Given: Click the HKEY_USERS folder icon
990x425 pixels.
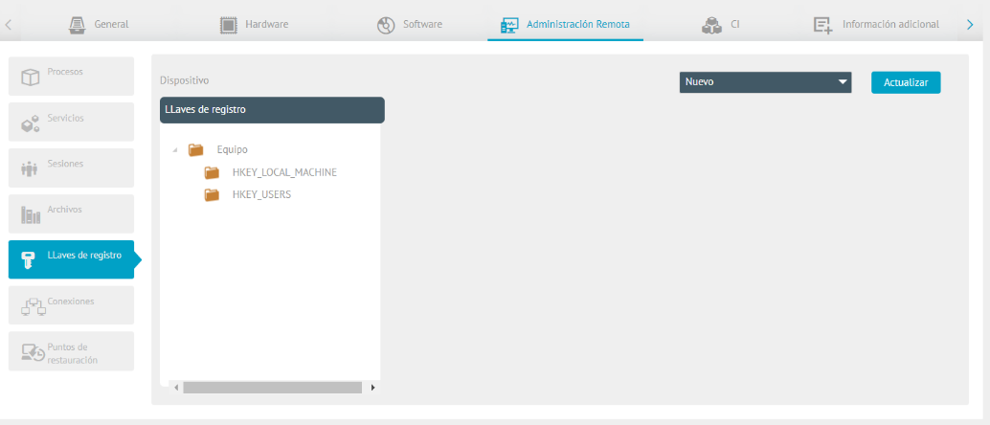Looking at the screenshot, I should click(212, 194).
